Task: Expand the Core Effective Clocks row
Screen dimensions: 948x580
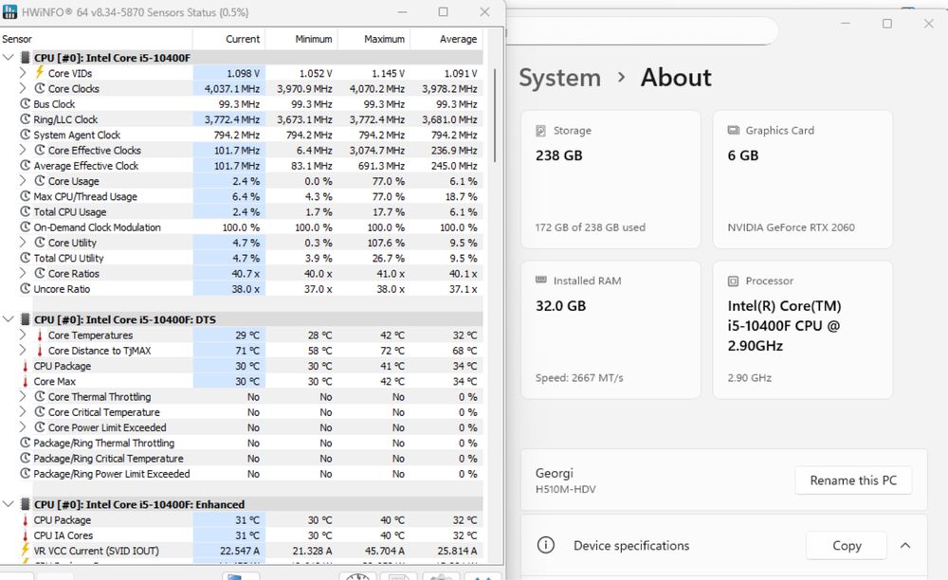Action: pyautogui.click(x=23, y=150)
